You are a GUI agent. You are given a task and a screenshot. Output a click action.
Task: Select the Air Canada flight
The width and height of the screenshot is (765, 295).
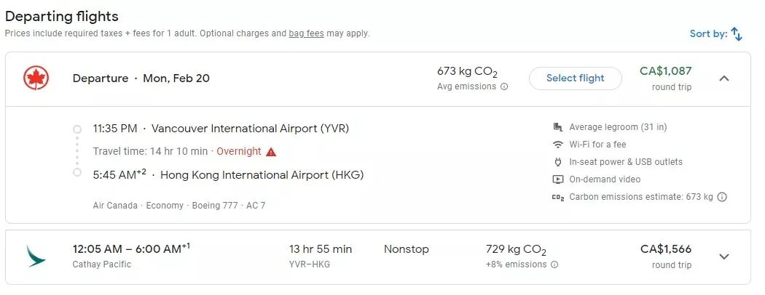(x=576, y=78)
